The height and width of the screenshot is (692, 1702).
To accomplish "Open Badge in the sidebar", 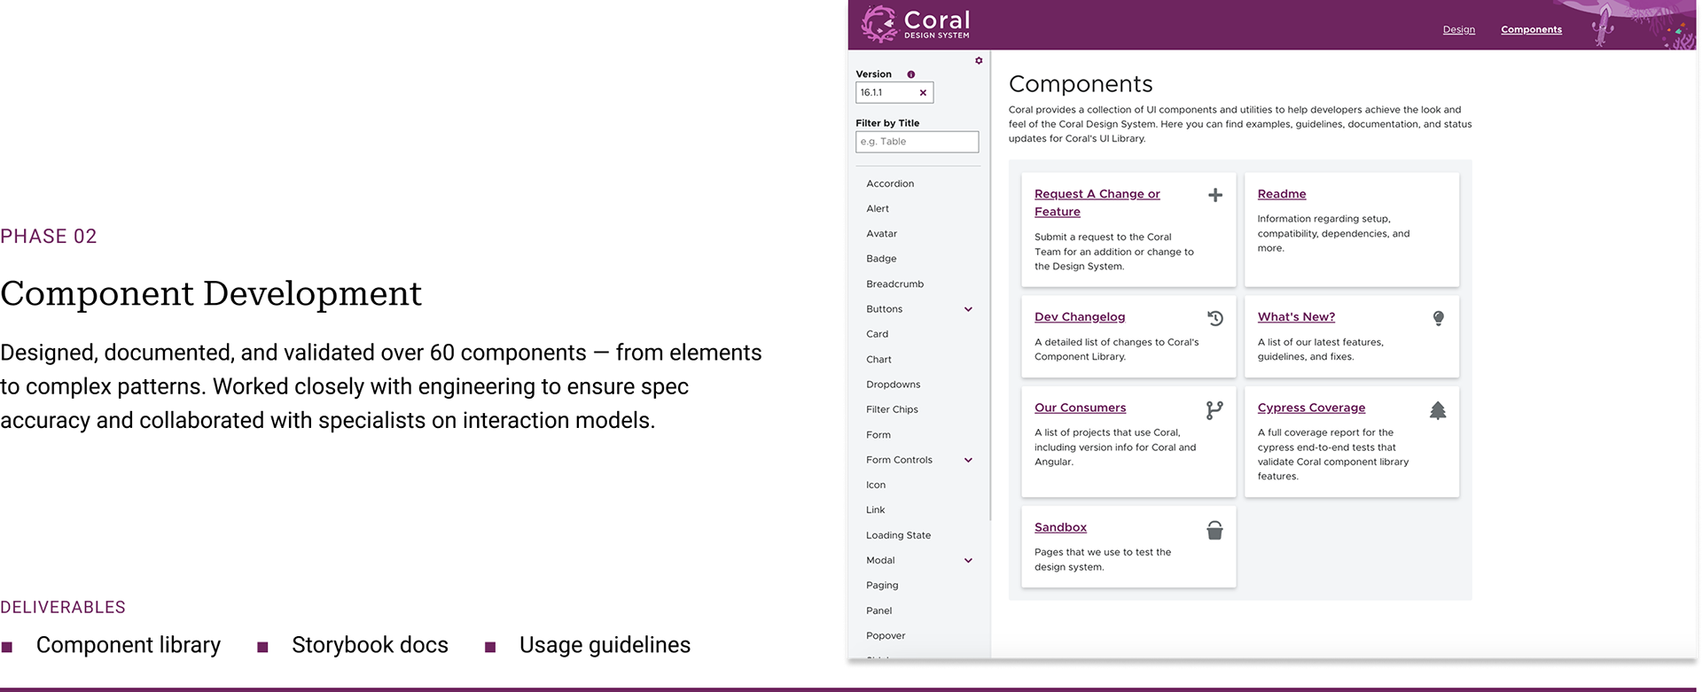I will [x=881, y=259].
